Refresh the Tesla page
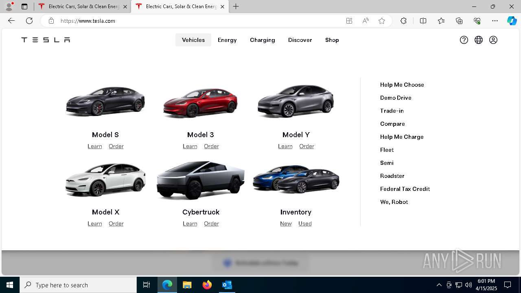 (x=29, y=21)
